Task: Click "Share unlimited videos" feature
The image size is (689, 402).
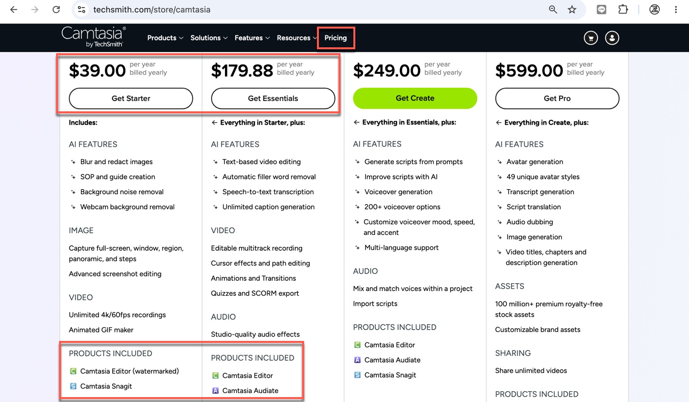Action: [531, 370]
